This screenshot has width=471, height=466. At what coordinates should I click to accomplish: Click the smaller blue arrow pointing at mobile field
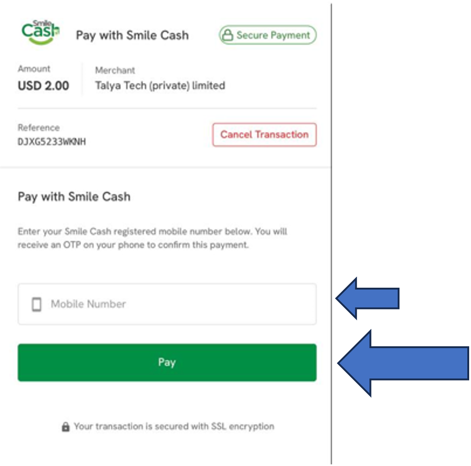tap(369, 298)
